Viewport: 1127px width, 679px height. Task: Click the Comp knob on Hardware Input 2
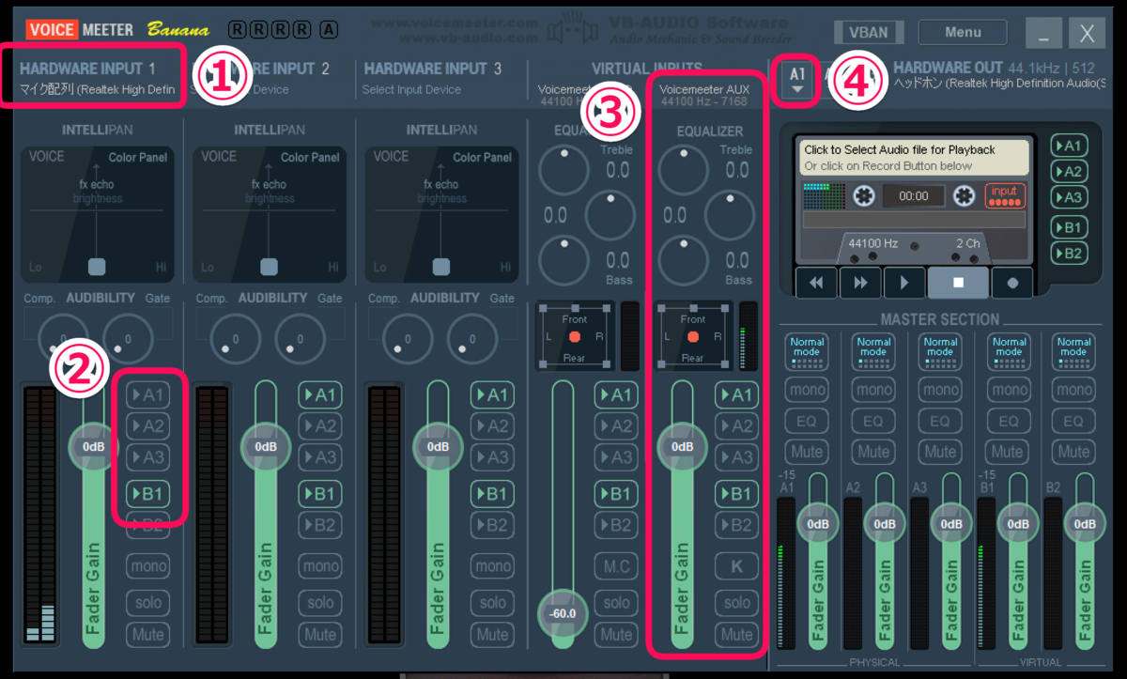pyautogui.click(x=236, y=339)
